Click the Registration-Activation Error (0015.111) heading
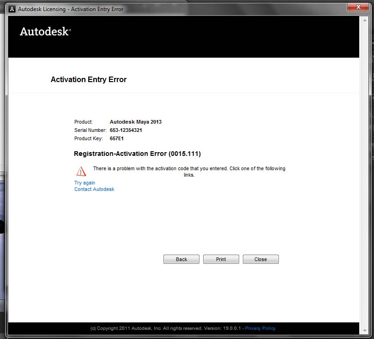 [x=138, y=154]
